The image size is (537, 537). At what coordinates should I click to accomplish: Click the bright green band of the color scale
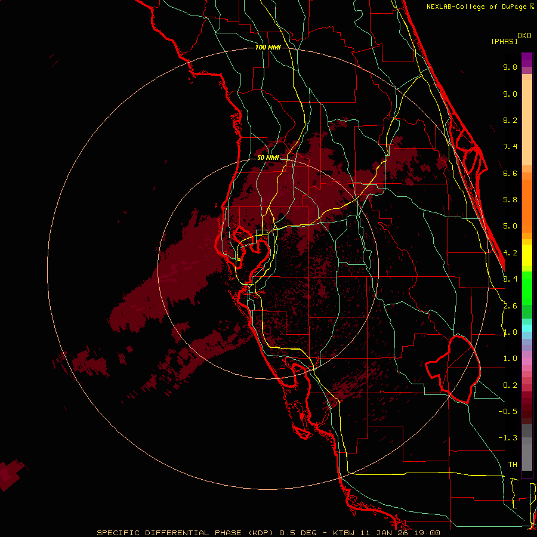[x=527, y=288]
